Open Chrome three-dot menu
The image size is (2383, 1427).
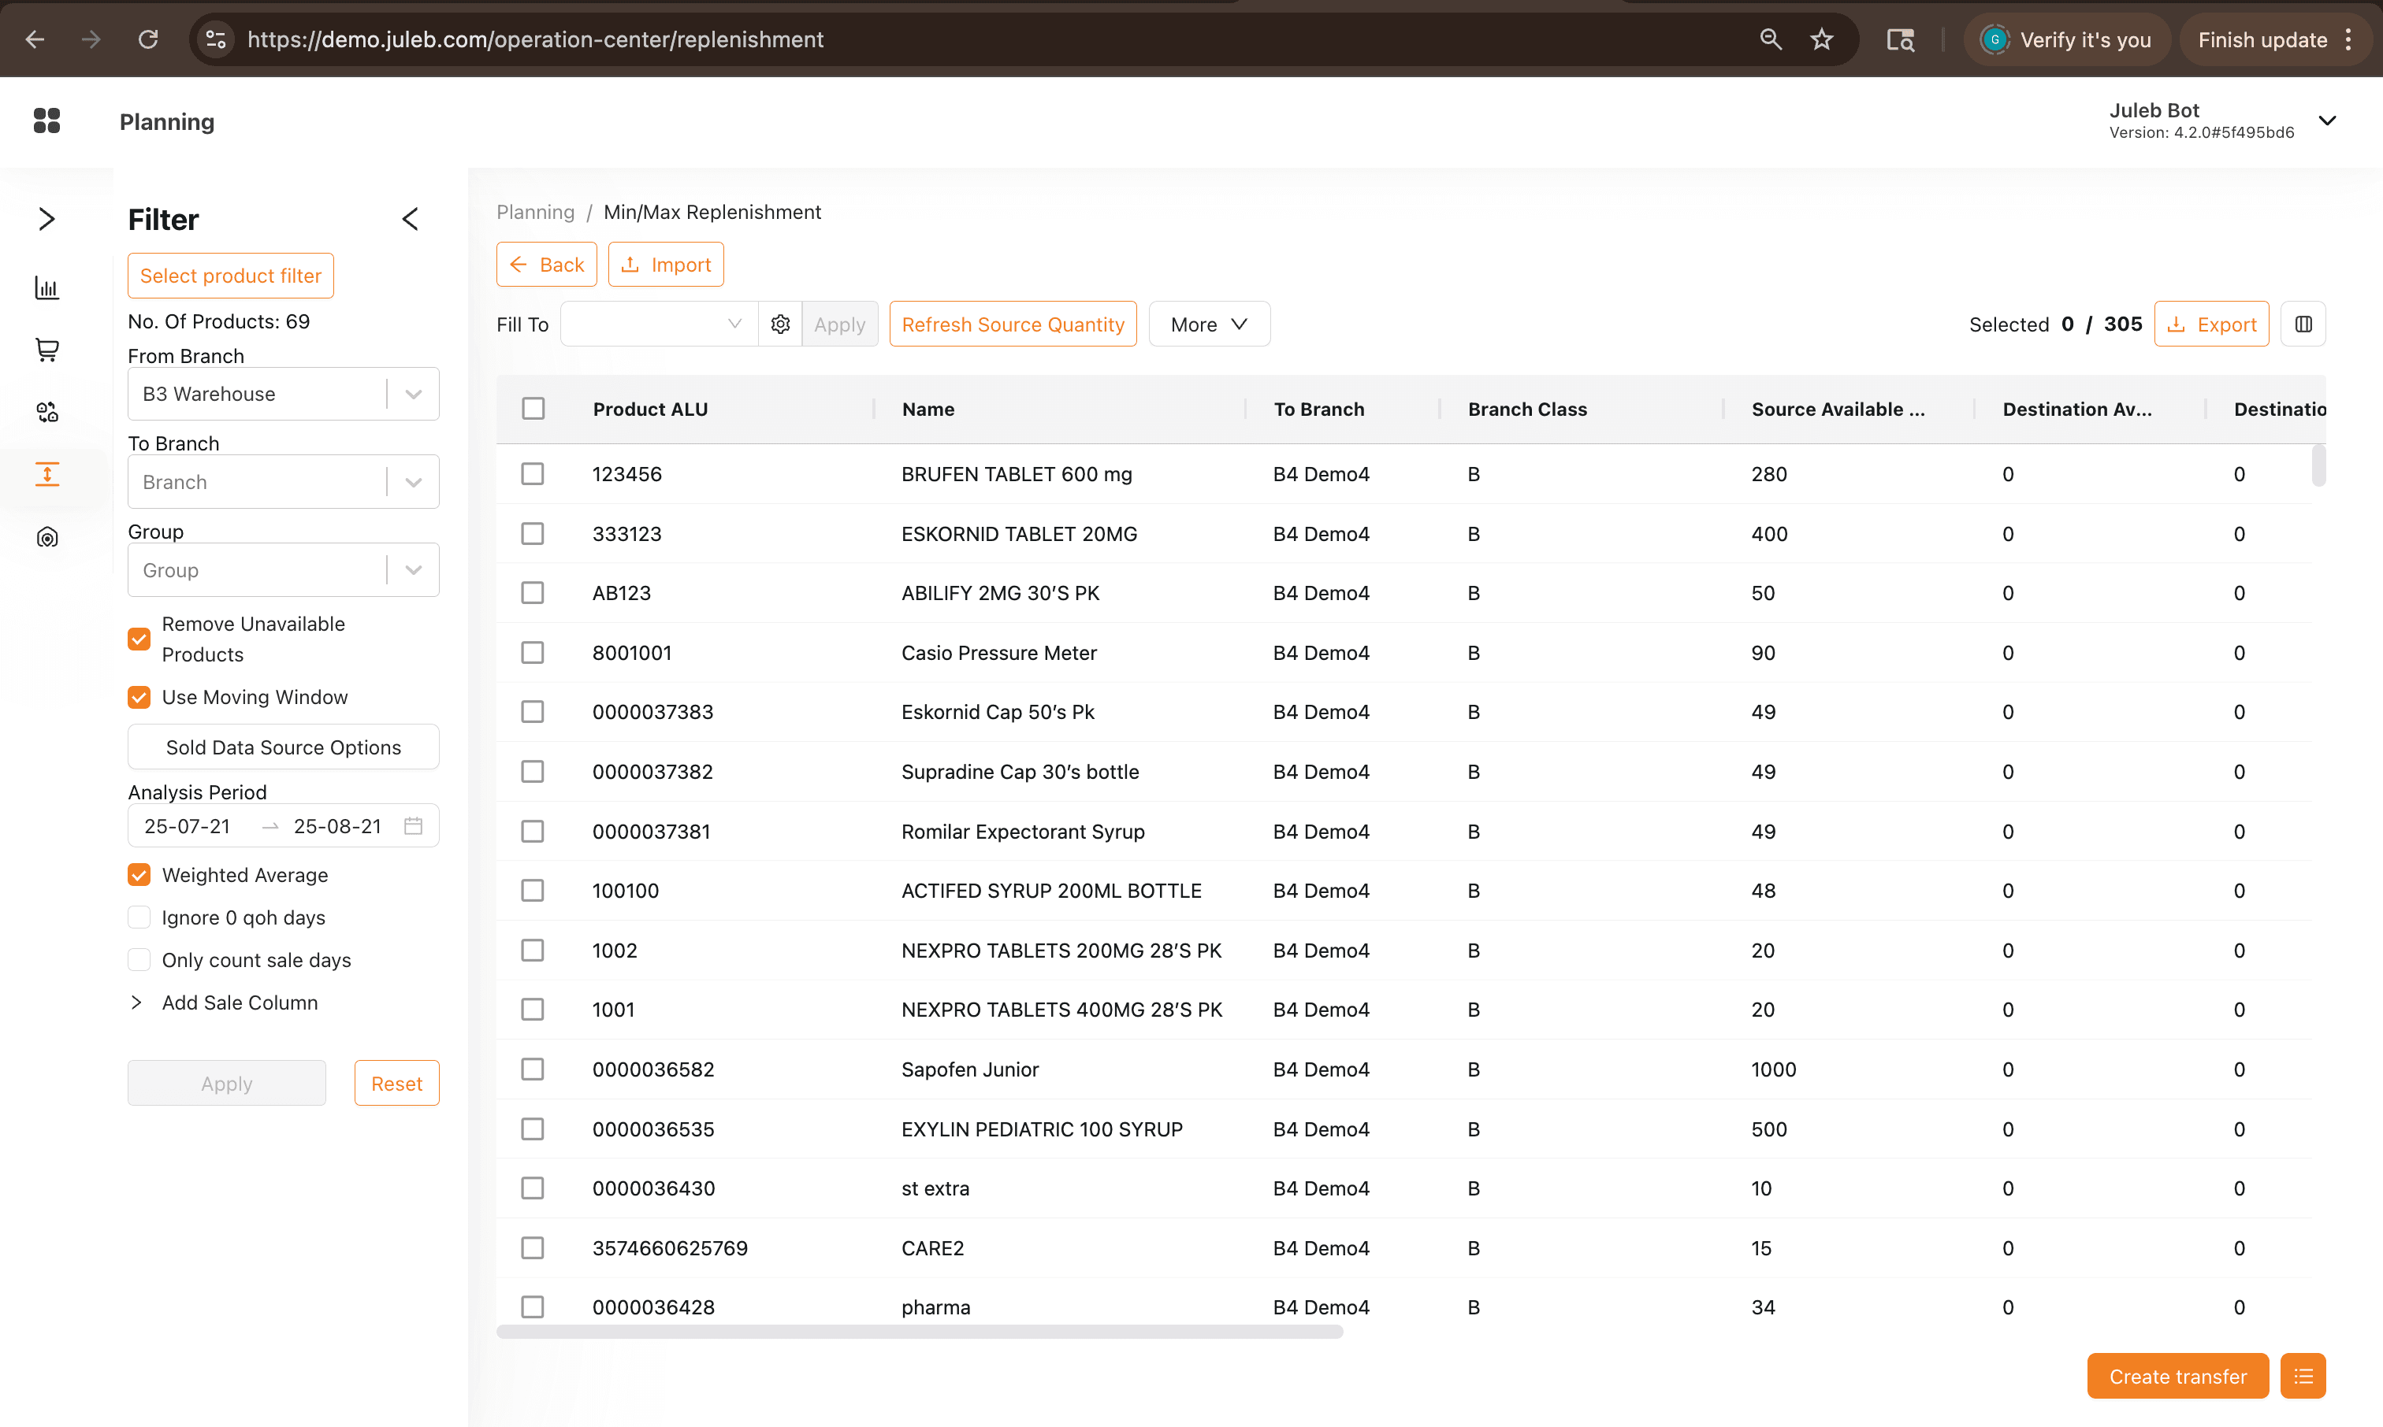click(x=2348, y=39)
